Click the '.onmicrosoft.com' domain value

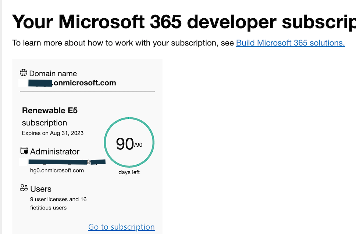(x=84, y=83)
